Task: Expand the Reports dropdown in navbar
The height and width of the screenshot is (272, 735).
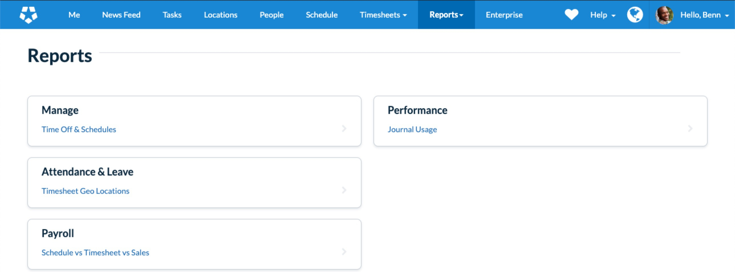Action: (x=446, y=15)
